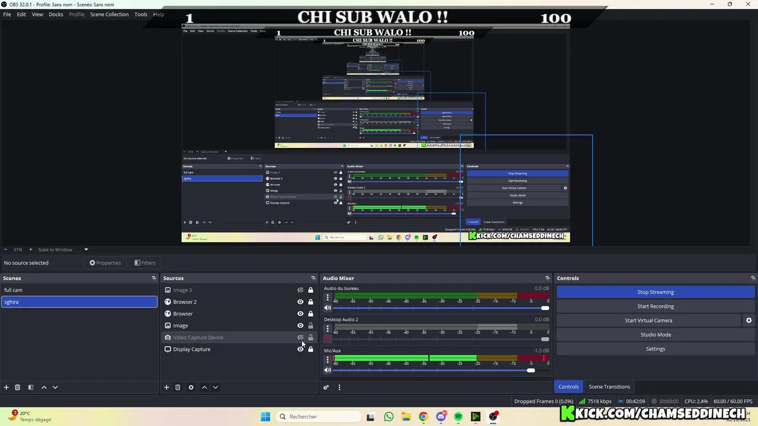Open the View menu
Viewport: 758px width, 426px height.
37,14
